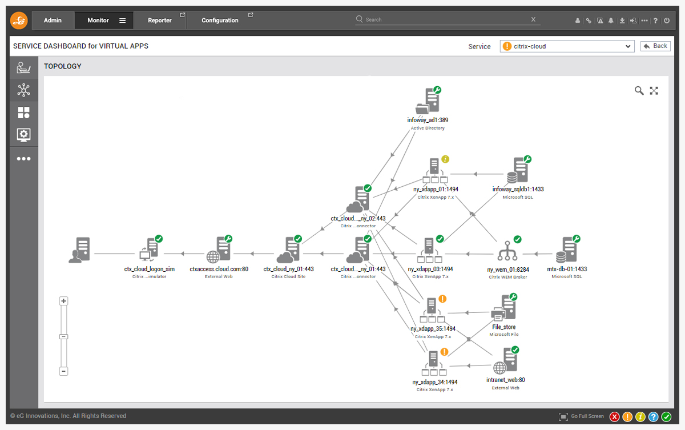This screenshot has width=685, height=430.
Task: Open the alarm warning screen icon
Action: [x=600, y=21]
